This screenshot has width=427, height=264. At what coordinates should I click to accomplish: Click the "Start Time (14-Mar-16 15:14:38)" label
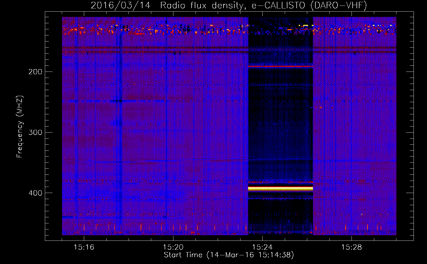coord(229,255)
